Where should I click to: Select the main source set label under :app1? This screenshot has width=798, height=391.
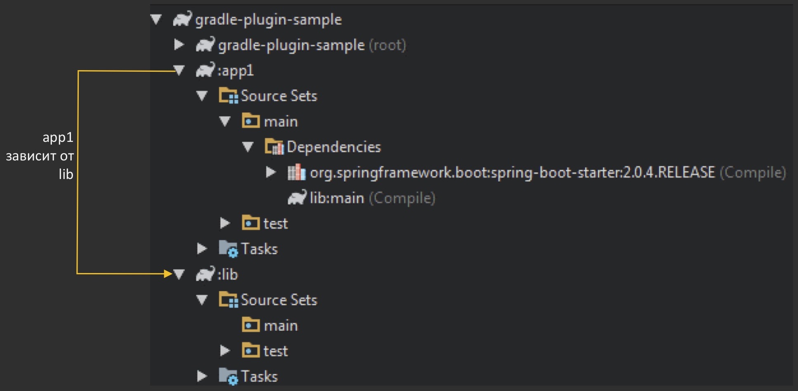[x=280, y=122]
